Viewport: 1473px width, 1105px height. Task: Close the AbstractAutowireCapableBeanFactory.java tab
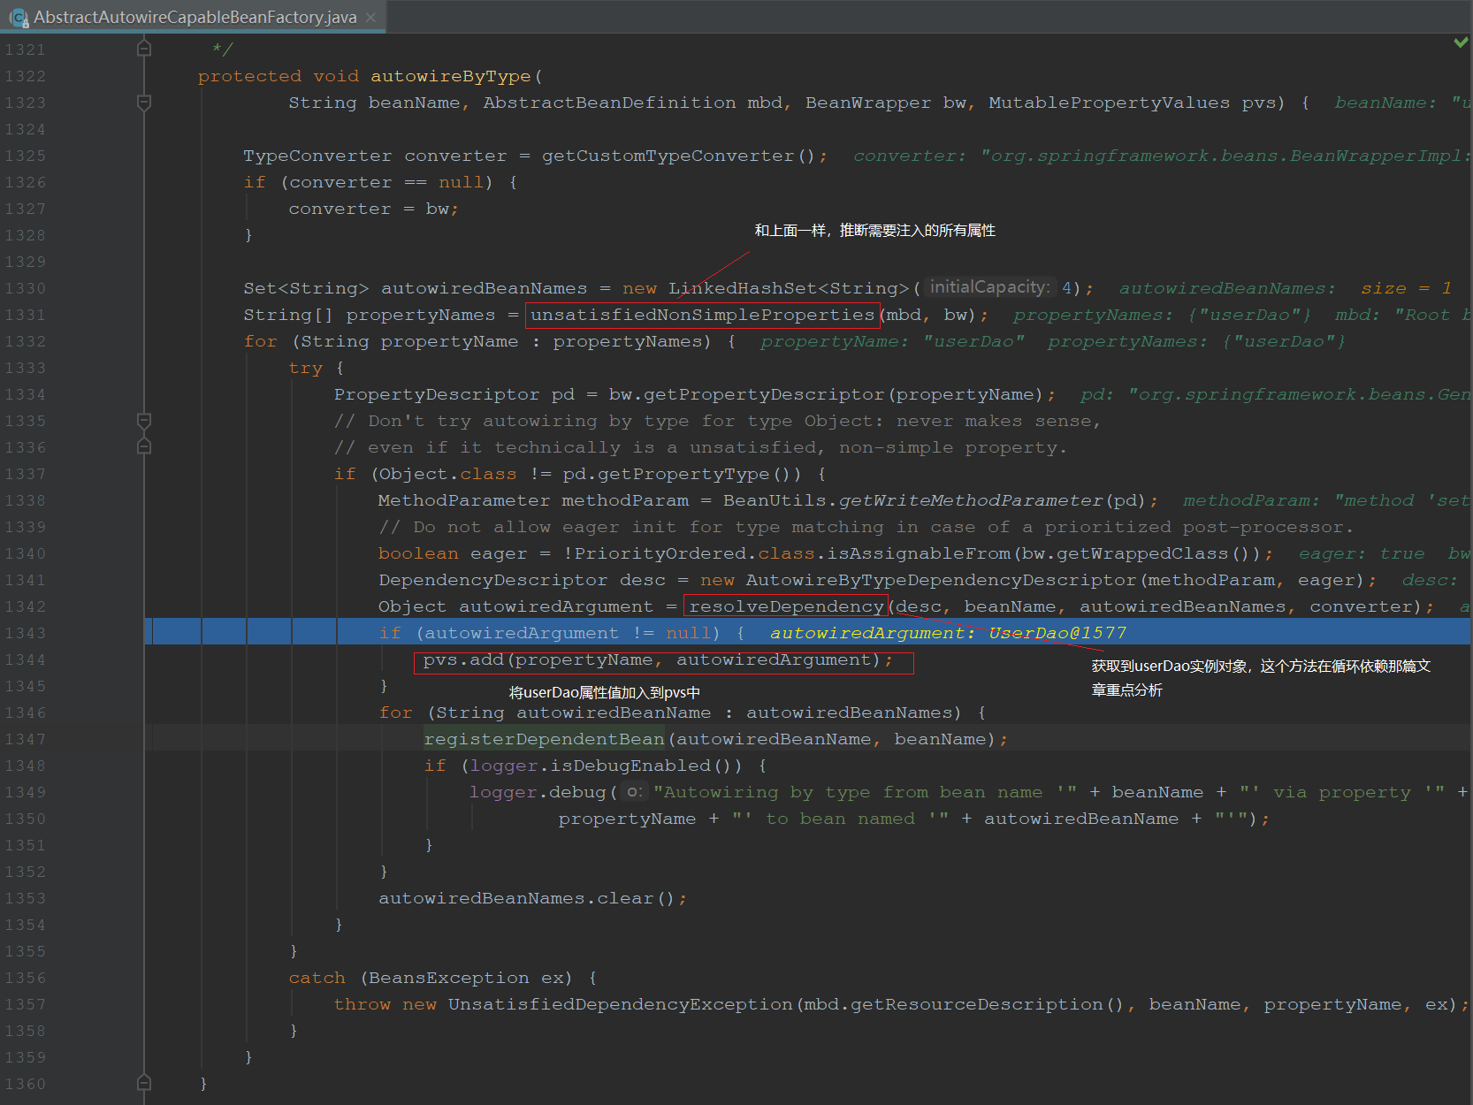[x=370, y=18]
